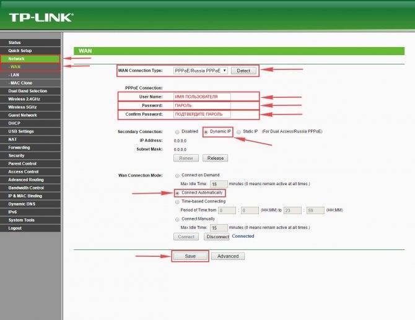Image resolution: width=415 pixels, height=320 pixels.
Task: Click Period of Time start minute field
Action: coord(250,210)
